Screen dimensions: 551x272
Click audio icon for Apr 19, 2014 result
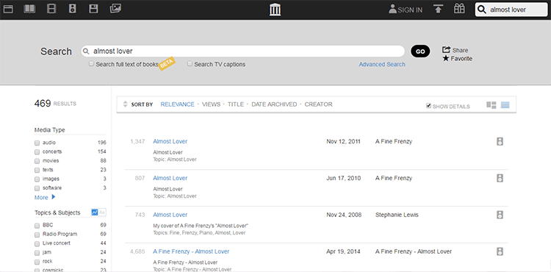click(500, 251)
